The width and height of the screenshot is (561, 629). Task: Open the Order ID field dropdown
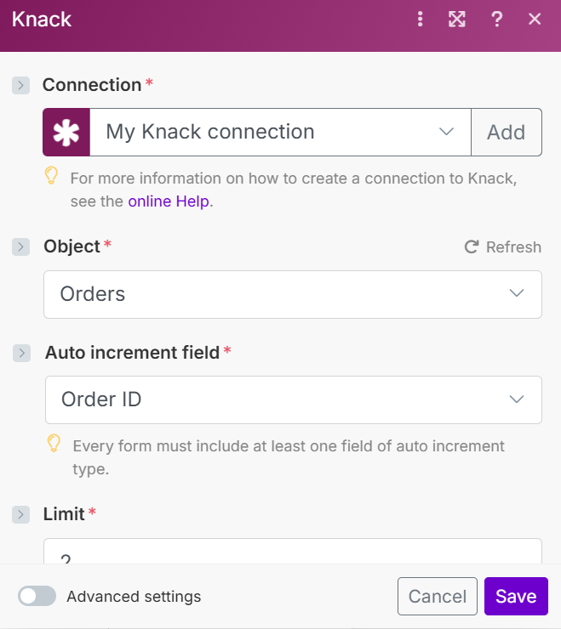coord(293,399)
